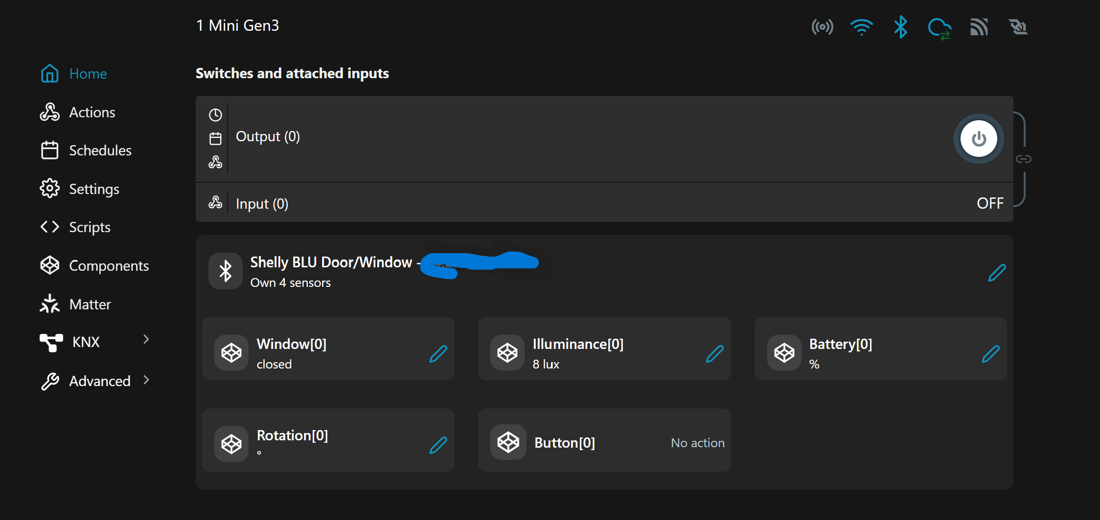Click the Button[0] component icon

(x=508, y=442)
